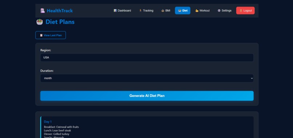Click the chart icon next to Dashboard
This screenshot has height=138, width=293.
(115, 11)
